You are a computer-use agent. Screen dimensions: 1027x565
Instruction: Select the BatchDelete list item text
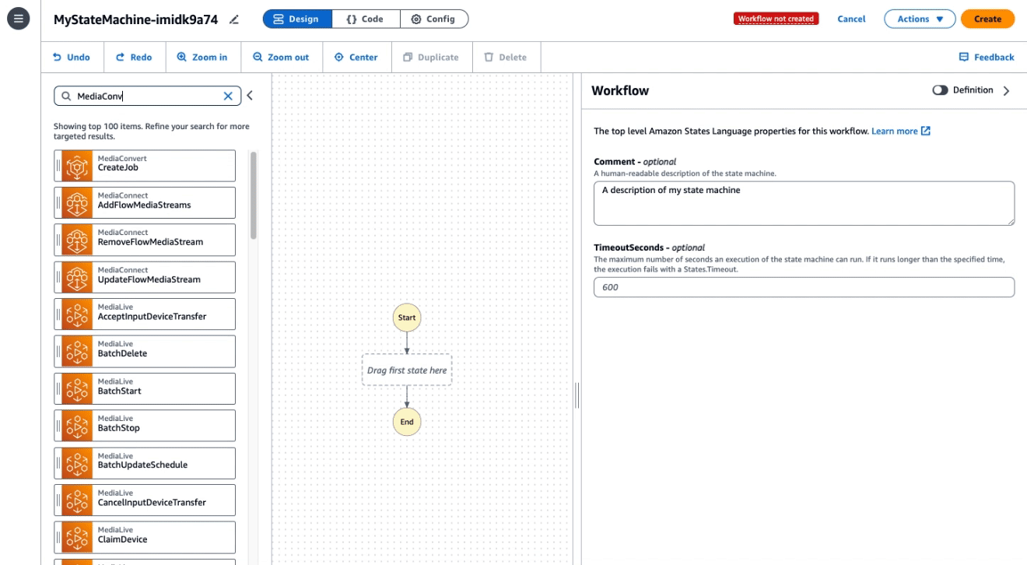(123, 353)
